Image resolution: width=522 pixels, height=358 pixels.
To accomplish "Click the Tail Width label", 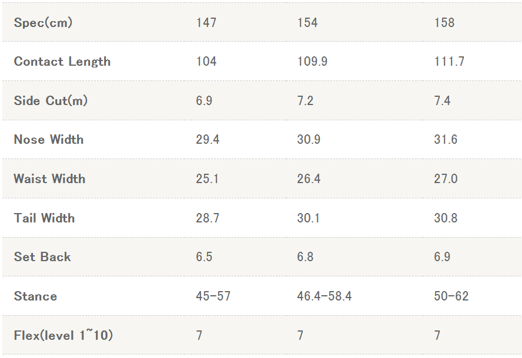I will (44, 218).
